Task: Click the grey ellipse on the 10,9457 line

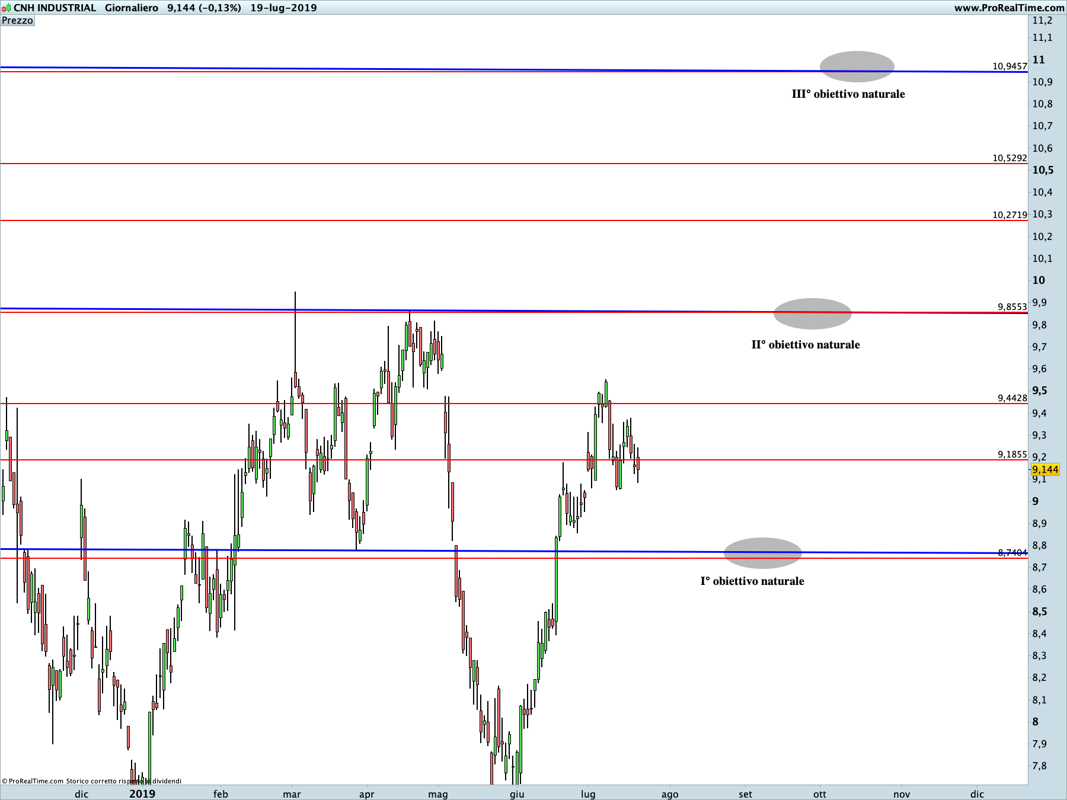Action: point(857,66)
